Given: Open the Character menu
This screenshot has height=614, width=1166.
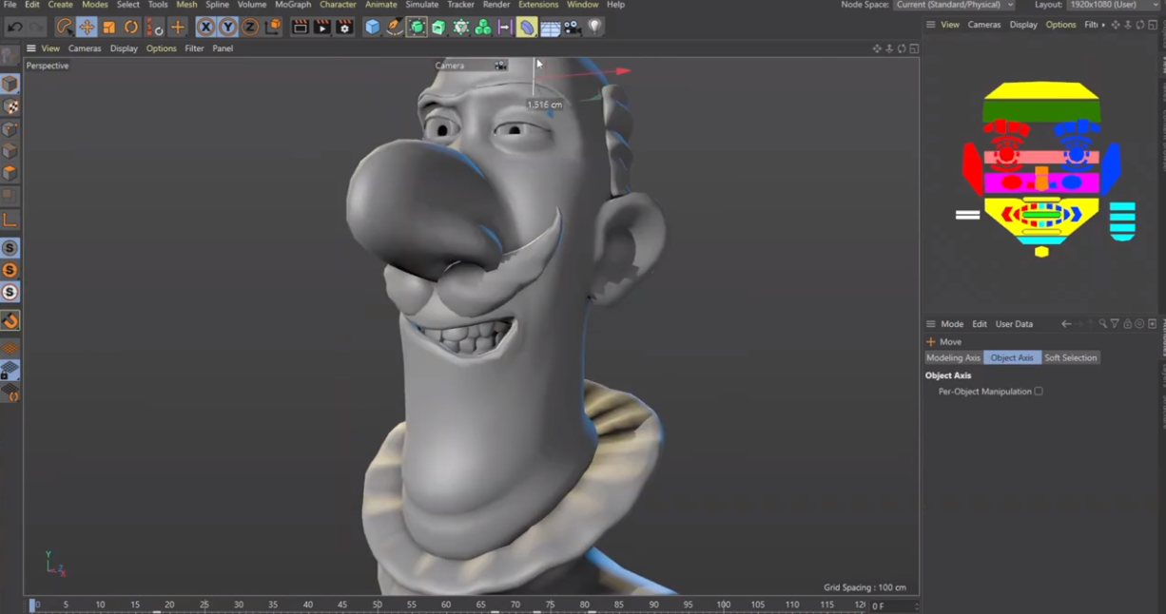Looking at the screenshot, I should (338, 5).
